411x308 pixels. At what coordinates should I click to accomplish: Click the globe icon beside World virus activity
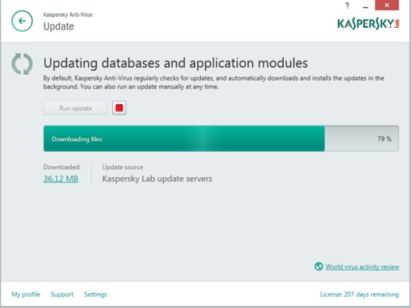click(318, 267)
